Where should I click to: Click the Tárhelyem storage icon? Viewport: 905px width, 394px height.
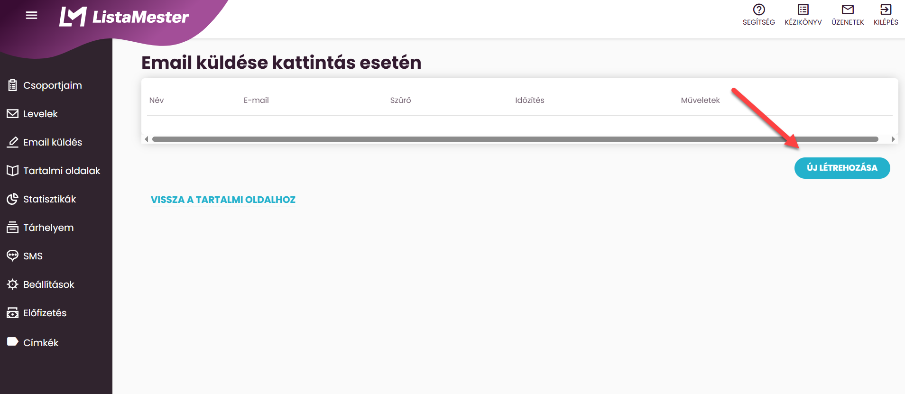(x=13, y=228)
